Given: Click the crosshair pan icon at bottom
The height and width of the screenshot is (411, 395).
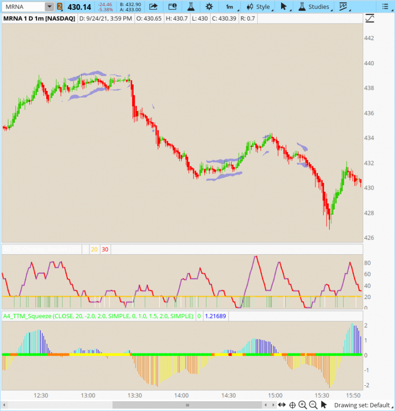Looking at the screenshot, I should click(292, 405).
